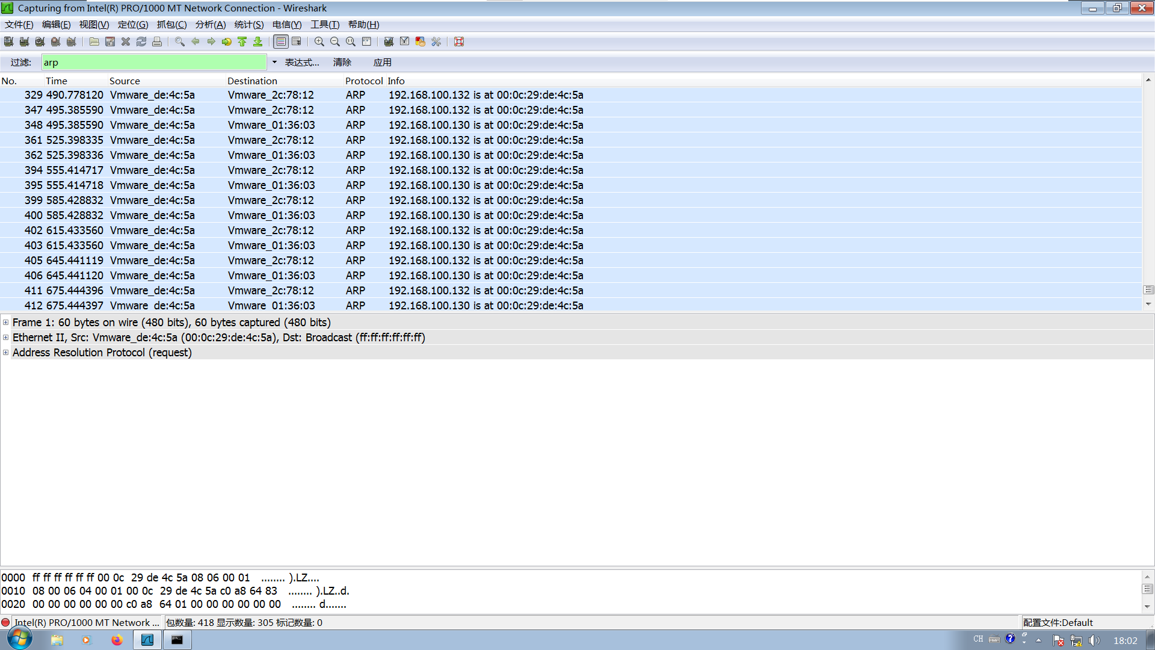Screen dimensions: 1155x650
Task: Click the print packets icon
Action: point(157,42)
